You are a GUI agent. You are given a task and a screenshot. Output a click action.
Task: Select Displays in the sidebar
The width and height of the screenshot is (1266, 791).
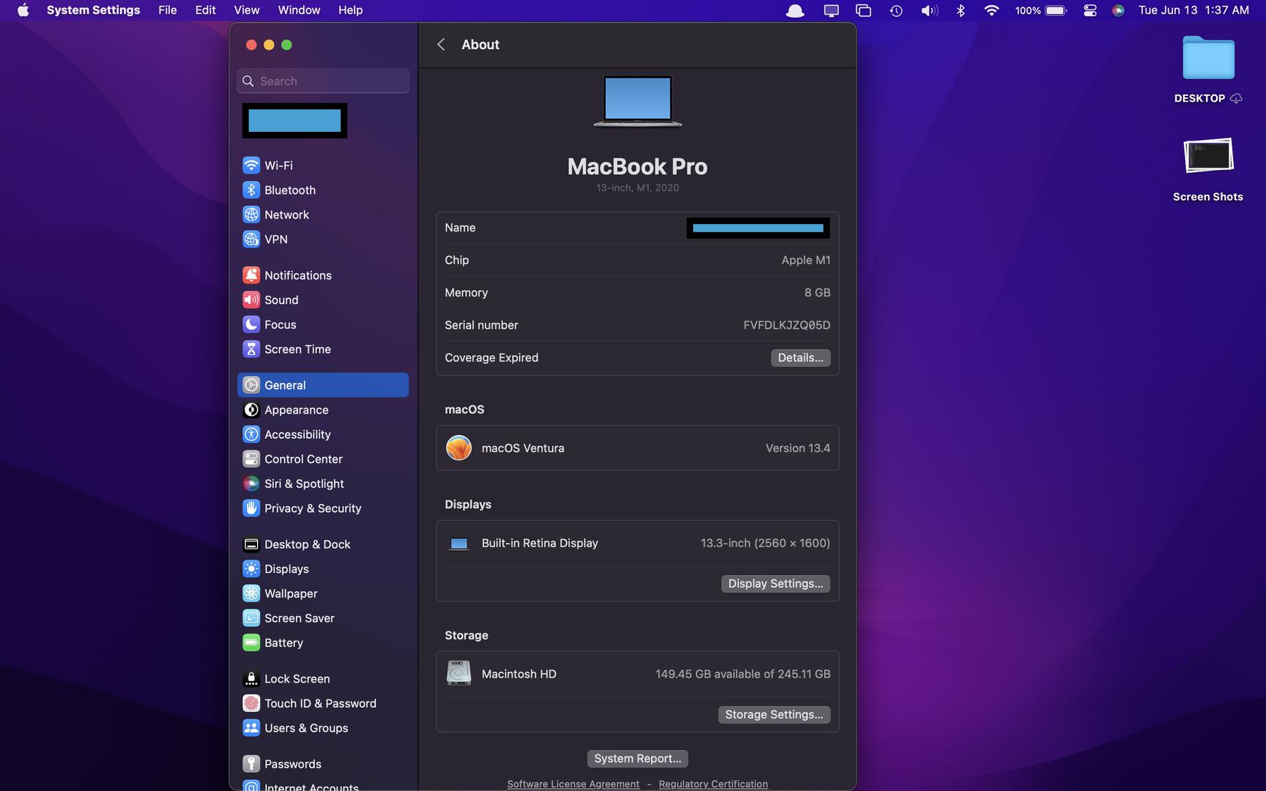point(322,569)
